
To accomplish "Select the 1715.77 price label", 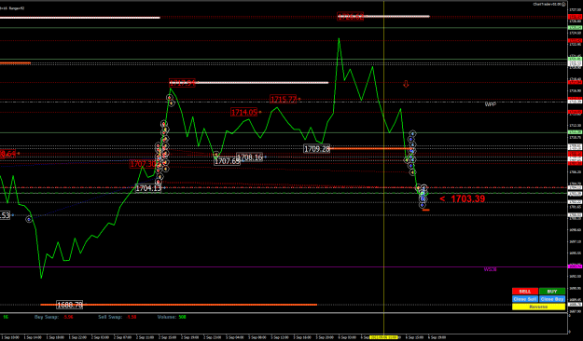I will (x=284, y=99).
